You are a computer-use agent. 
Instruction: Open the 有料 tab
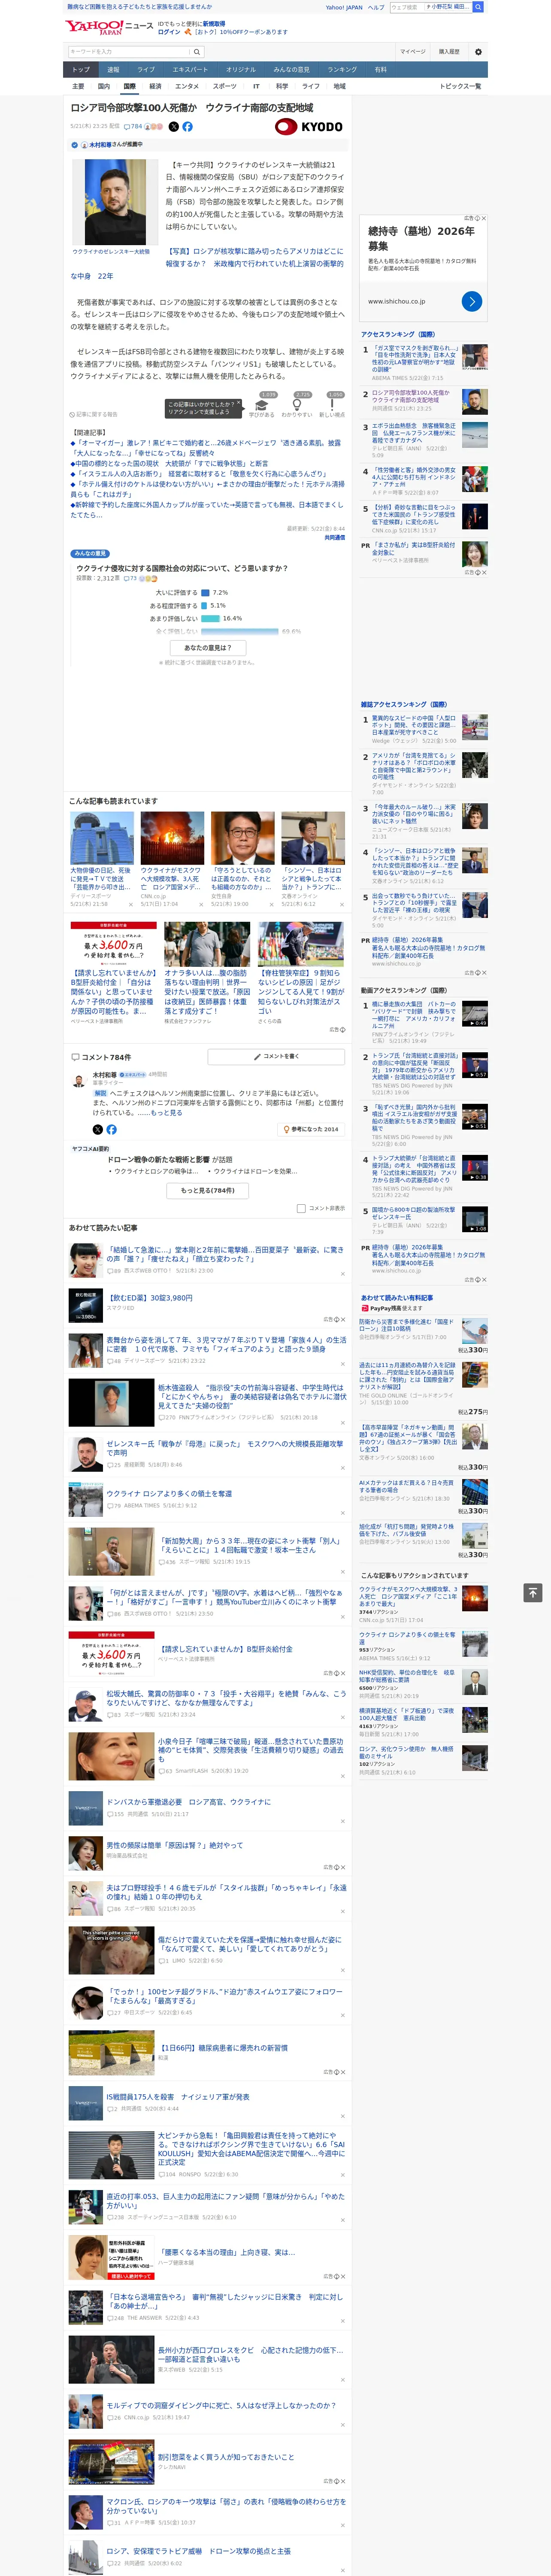pyautogui.click(x=380, y=70)
